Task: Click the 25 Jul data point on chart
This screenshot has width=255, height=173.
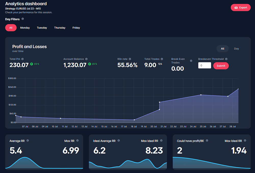Action: (x=201, y=95)
